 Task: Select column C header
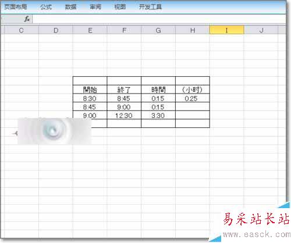pyautogui.click(x=22, y=30)
